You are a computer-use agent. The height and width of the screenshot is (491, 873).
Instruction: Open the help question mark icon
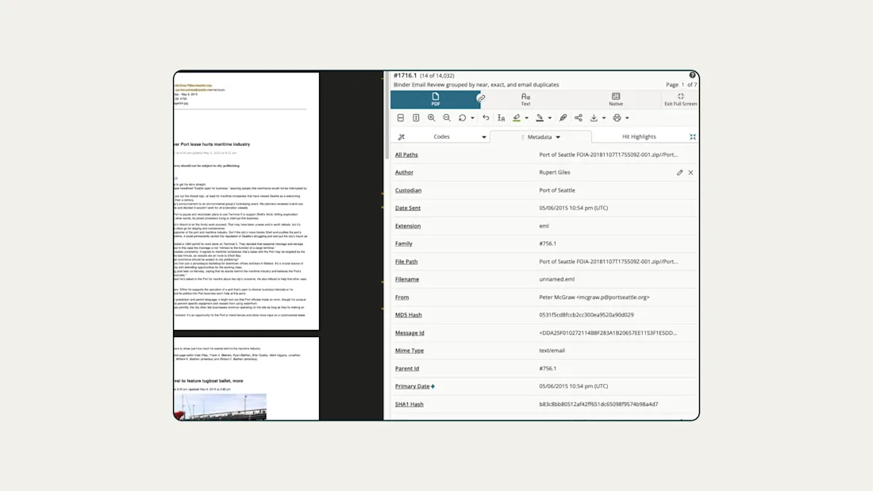pyautogui.click(x=692, y=75)
